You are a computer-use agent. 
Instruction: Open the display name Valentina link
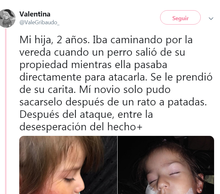[35, 14]
